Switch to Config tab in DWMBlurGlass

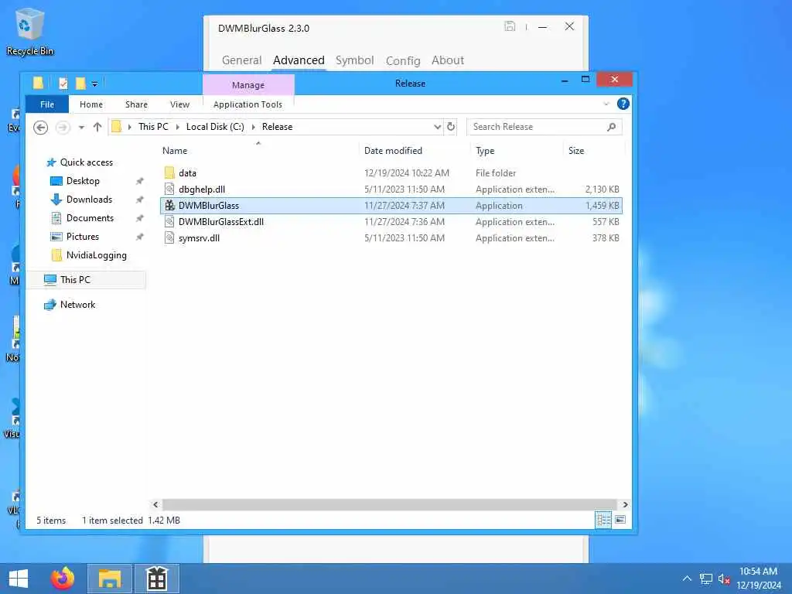[x=402, y=60]
